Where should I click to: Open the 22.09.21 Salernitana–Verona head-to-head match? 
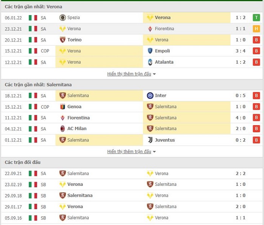pos(132,173)
